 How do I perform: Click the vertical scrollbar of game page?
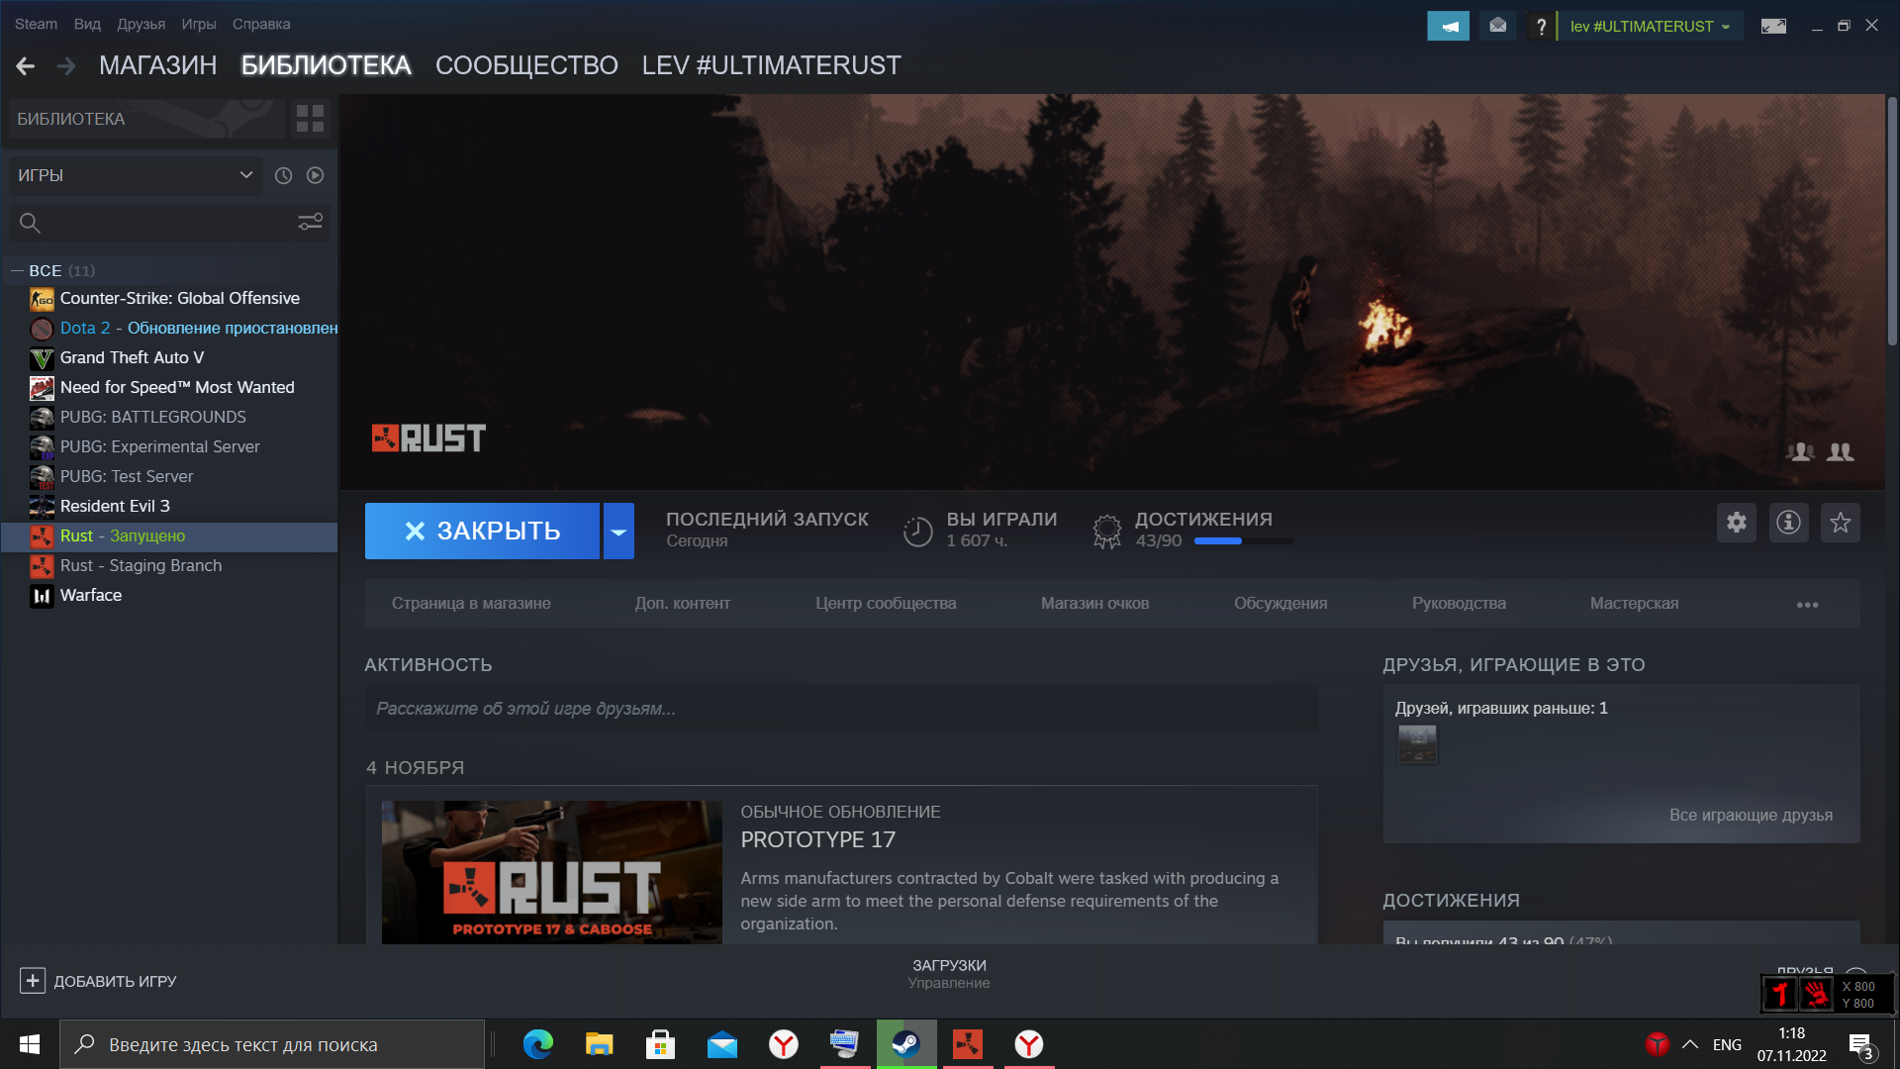click(1892, 221)
